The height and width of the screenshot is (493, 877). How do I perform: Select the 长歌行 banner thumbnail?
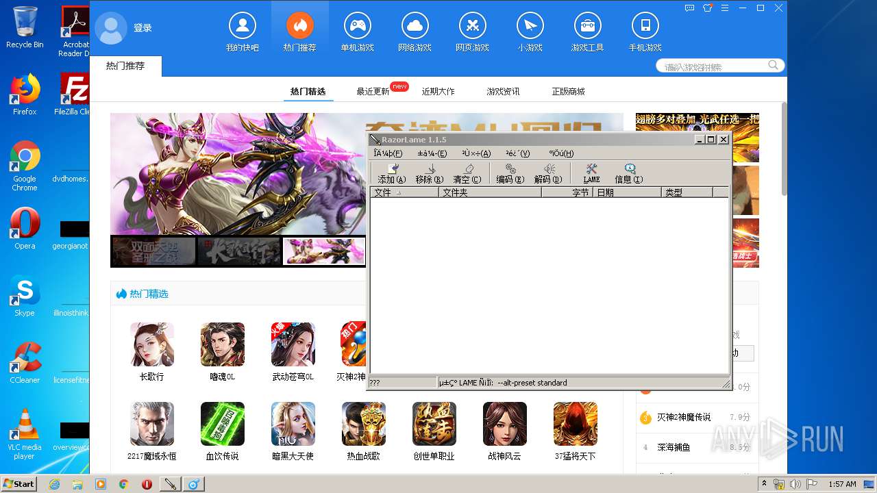coord(239,251)
